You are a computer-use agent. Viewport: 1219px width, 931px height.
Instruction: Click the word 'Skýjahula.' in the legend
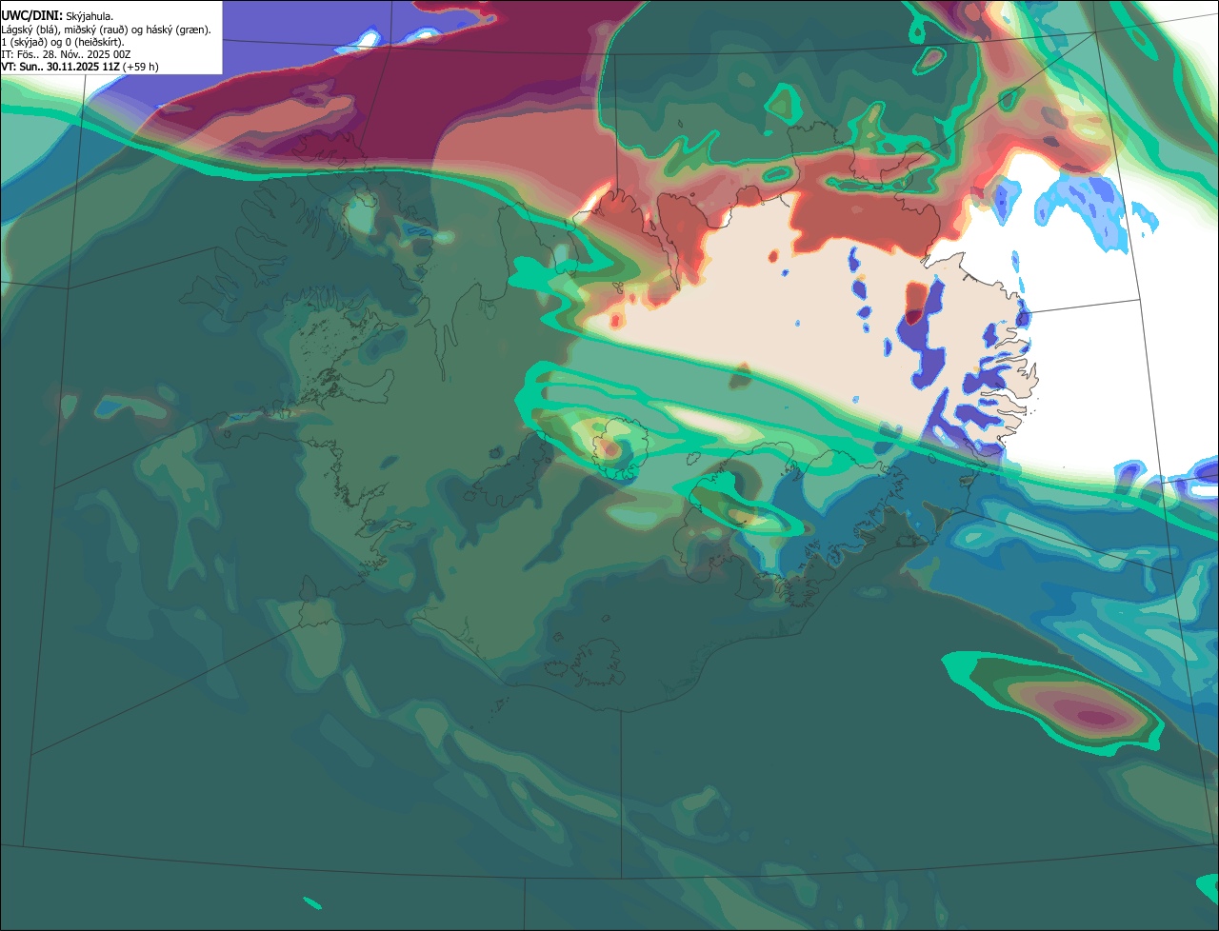90,17
